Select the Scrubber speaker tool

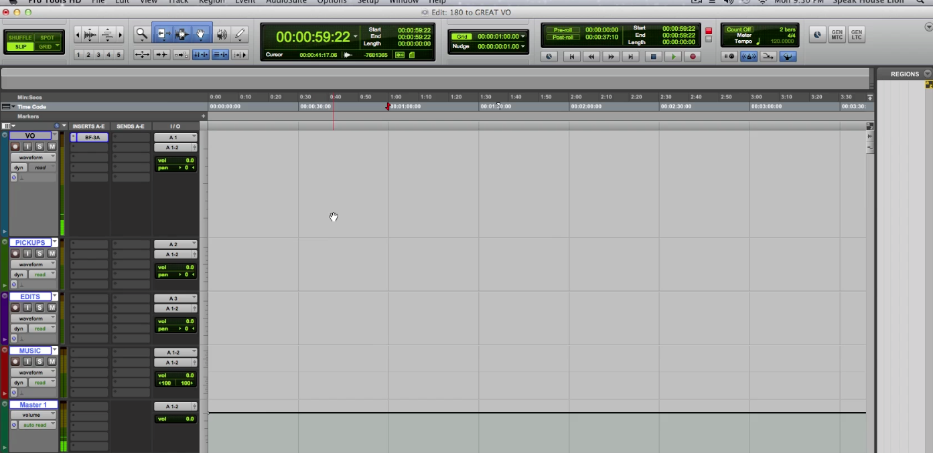[x=222, y=34]
